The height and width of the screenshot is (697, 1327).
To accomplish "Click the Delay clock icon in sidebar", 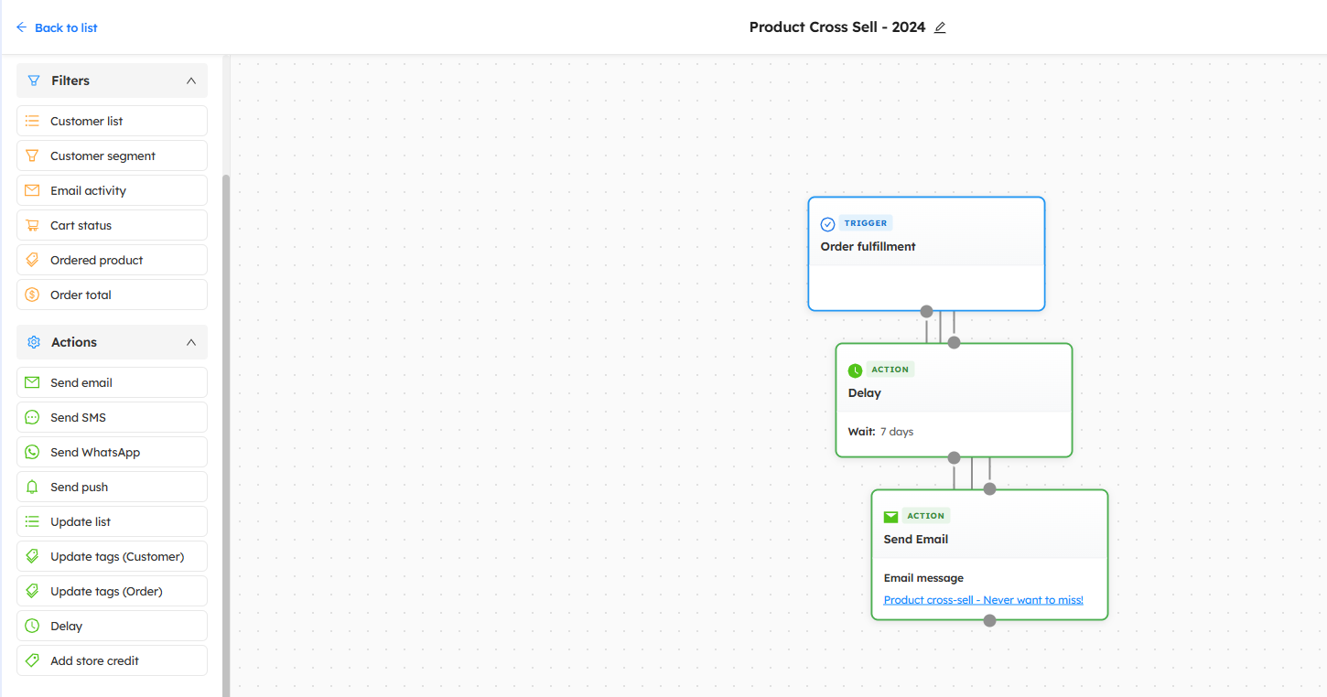I will click(33, 626).
